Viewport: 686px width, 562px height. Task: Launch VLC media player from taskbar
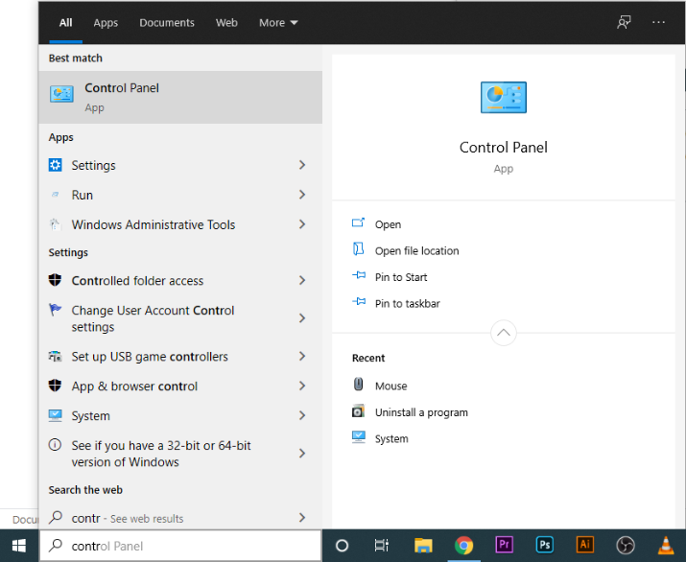pyautogui.click(x=666, y=545)
